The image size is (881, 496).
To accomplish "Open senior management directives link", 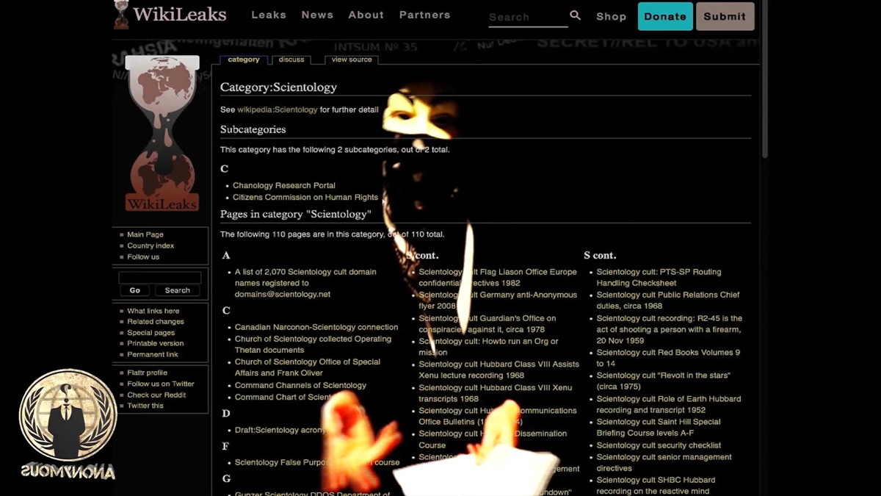I will tap(664, 462).
